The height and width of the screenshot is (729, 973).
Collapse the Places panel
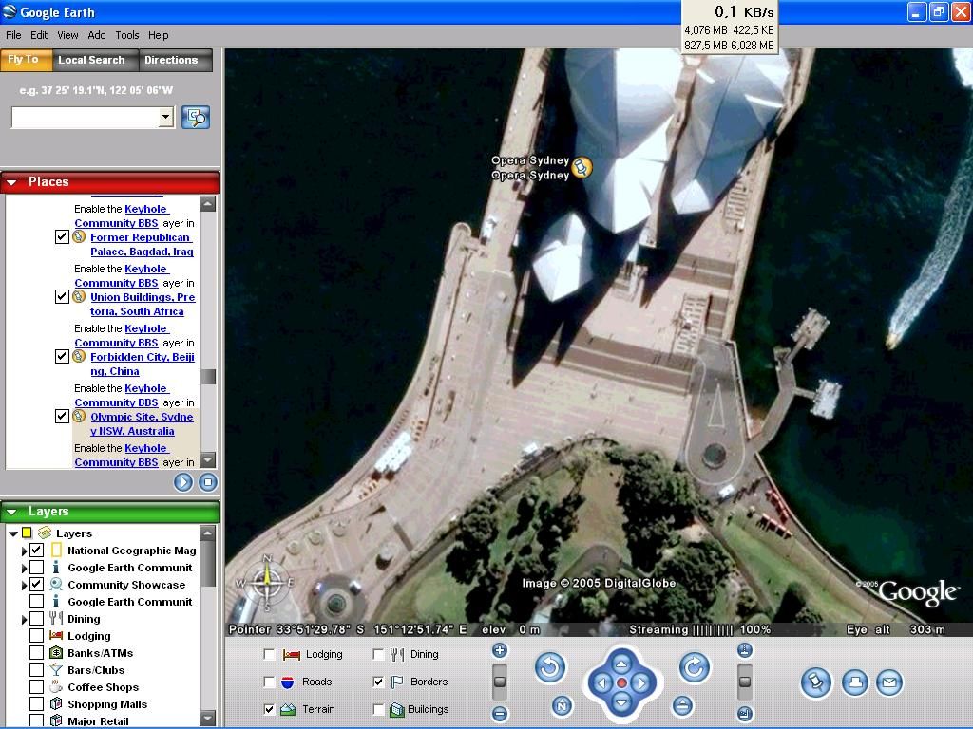pyautogui.click(x=12, y=182)
